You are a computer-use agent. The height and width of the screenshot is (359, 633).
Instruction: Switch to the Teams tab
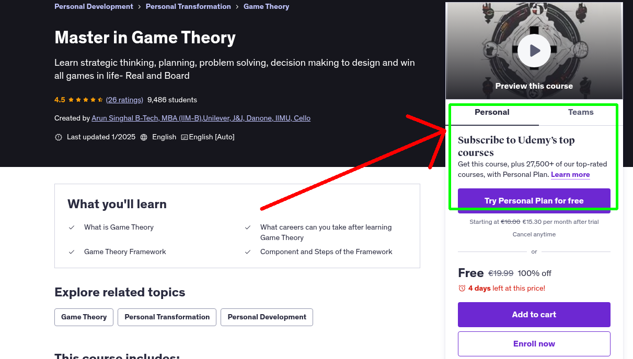click(x=581, y=112)
